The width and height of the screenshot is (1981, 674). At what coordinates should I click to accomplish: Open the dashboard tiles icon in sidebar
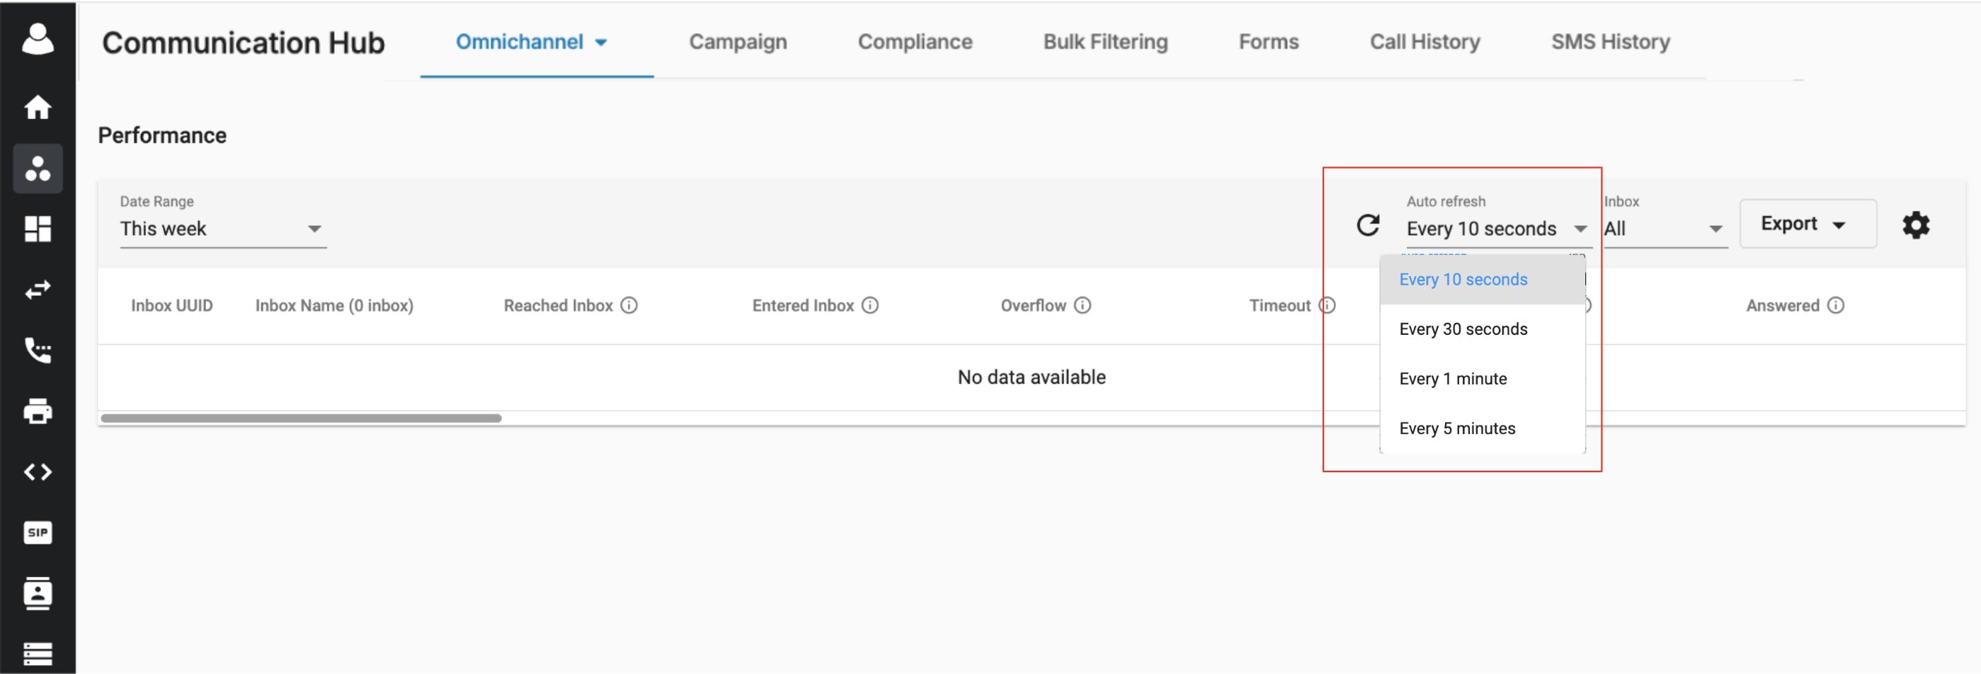[38, 229]
